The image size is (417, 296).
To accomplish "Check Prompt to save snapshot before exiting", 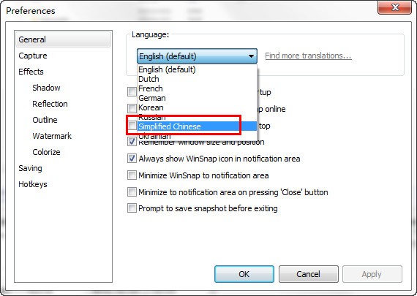I will (132, 208).
